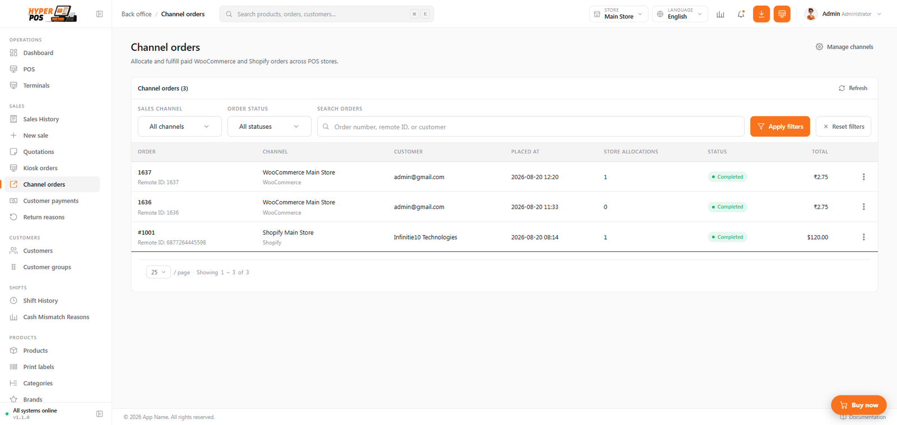Image resolution: width=897 pixels, height=425 pixels.
Task: Click order number #1001
Action: [146, 232]
